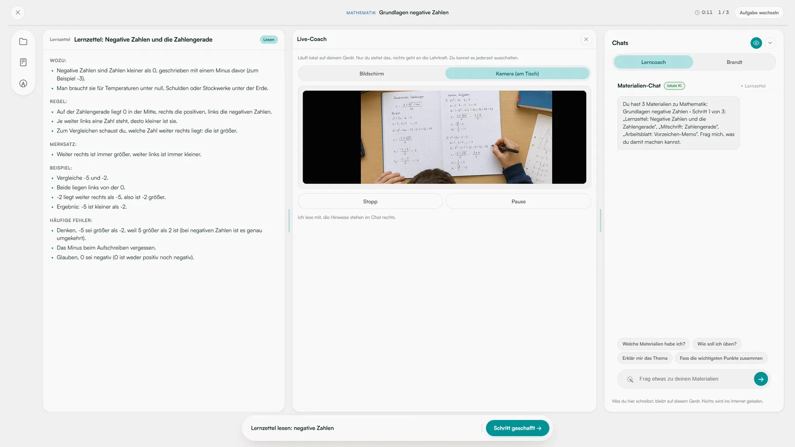Viewport: 795px width, 447px height.
Task: Pause the live coach camera
Action: [519, 201]
